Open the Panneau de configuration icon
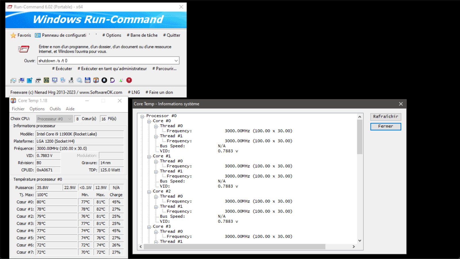This screenshot has height=259, width=460. [38, 35]
